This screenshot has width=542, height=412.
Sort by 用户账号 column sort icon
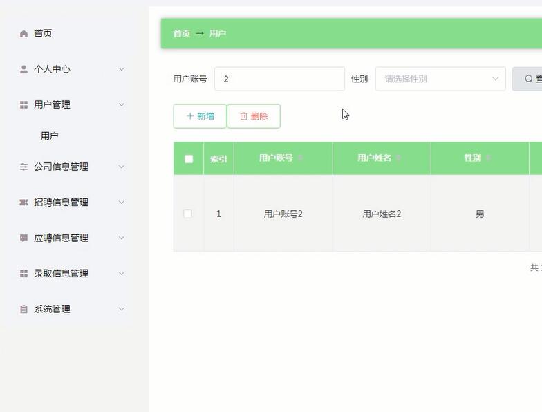(300, 158)
